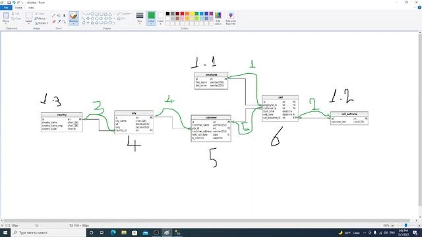
Task: Activate Color 2 background selector
Action: point(160,18)
